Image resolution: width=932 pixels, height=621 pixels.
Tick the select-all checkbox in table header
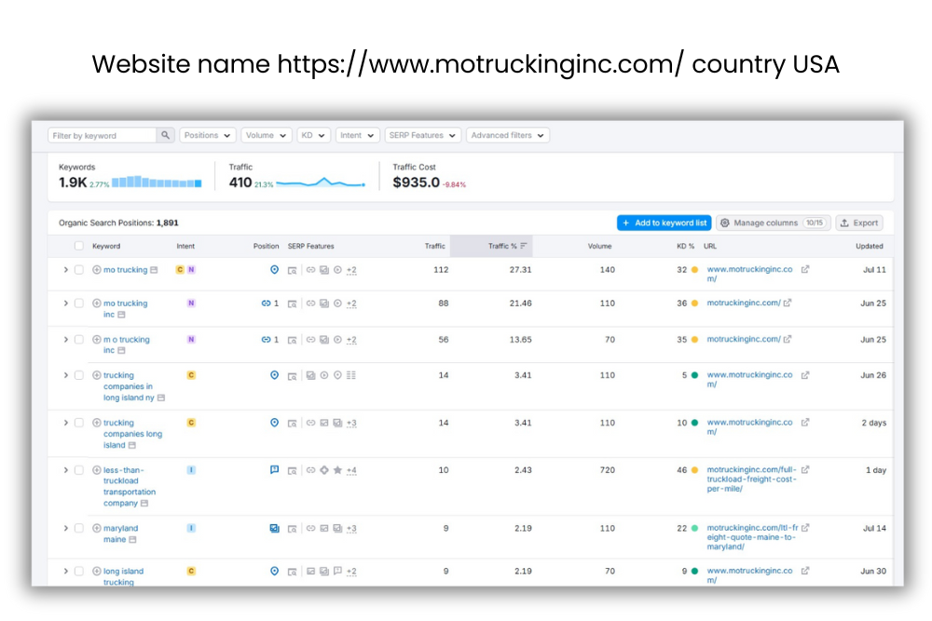[79, 247]
